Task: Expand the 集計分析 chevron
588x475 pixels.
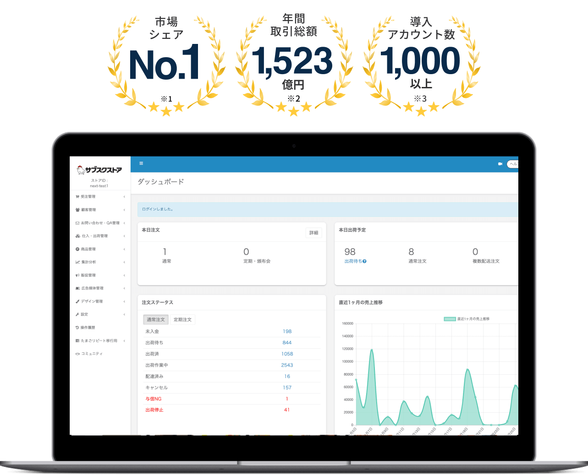Action: tap(124, 262)
